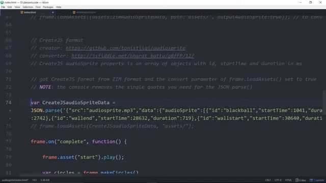Place cursor on "var CreateJSaudioSpriteData" text
The image size is (326, 183).
coord(70,103)
